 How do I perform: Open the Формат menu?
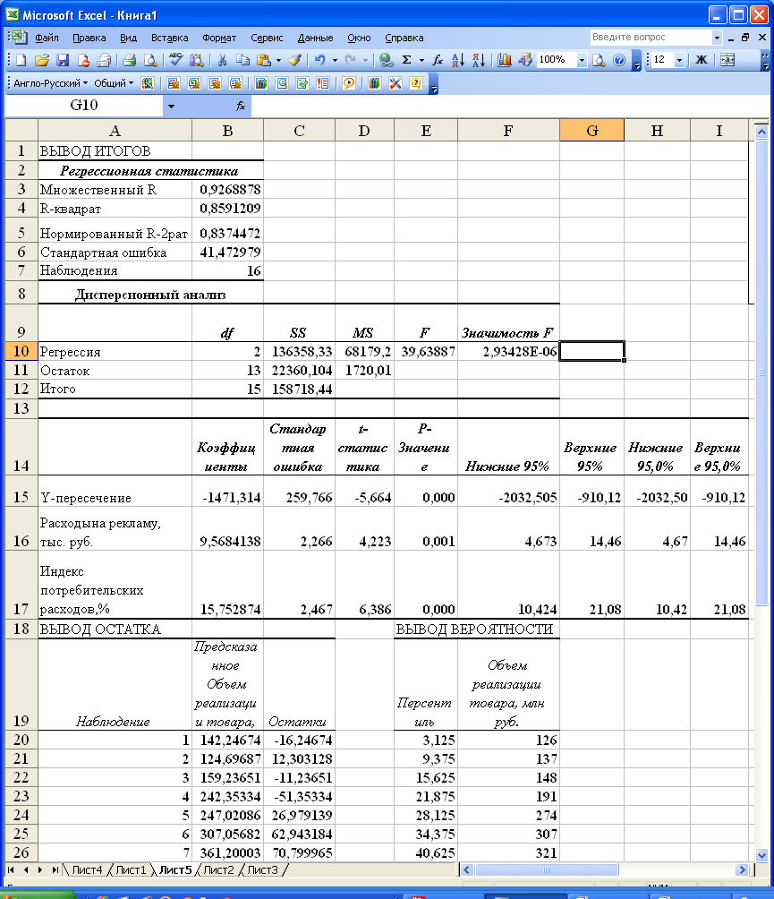coord(219,38)
